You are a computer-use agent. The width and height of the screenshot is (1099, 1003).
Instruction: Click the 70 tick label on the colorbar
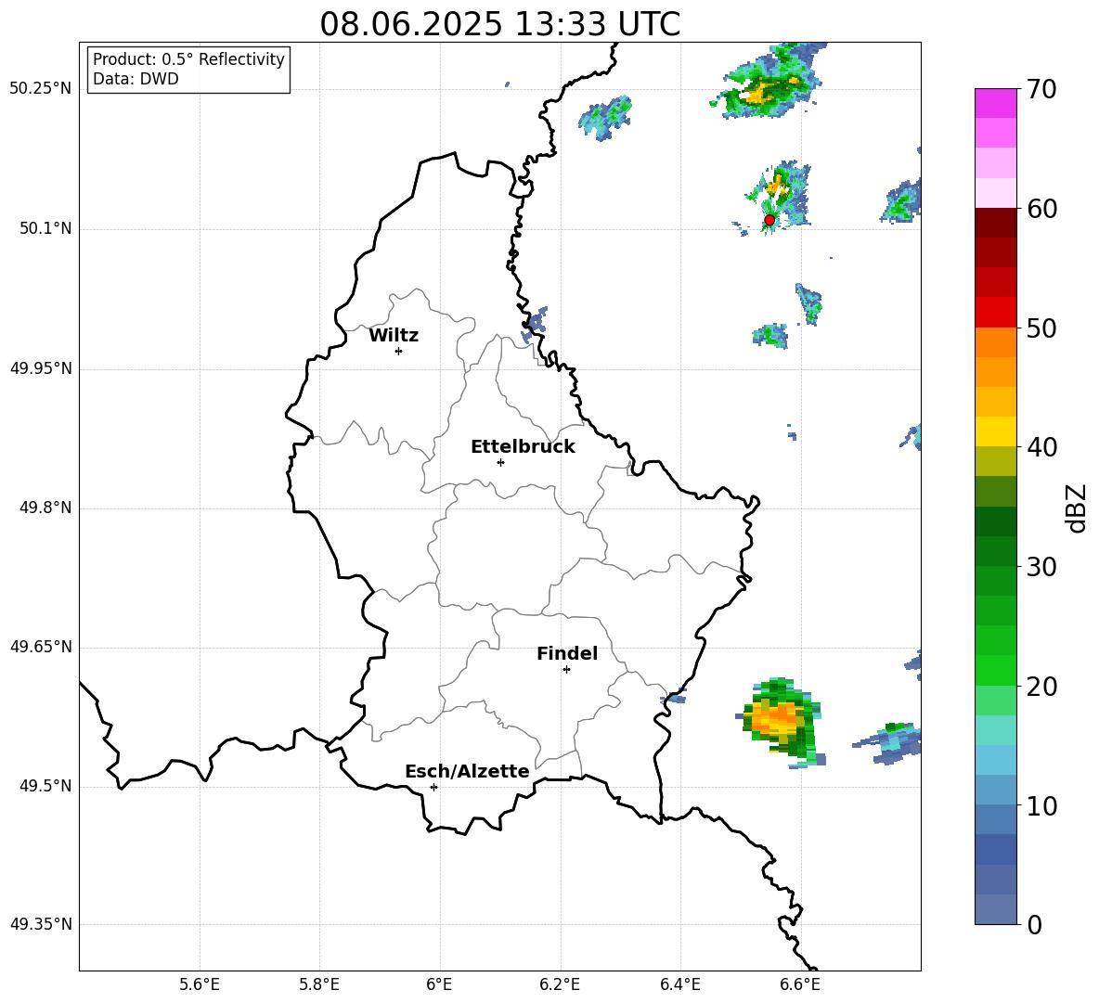coord(1041,89)
